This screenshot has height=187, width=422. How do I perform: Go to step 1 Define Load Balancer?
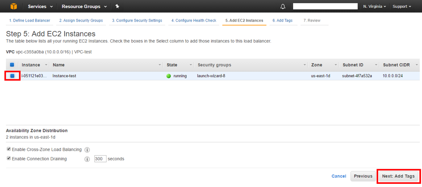click(x=30, y=21)
